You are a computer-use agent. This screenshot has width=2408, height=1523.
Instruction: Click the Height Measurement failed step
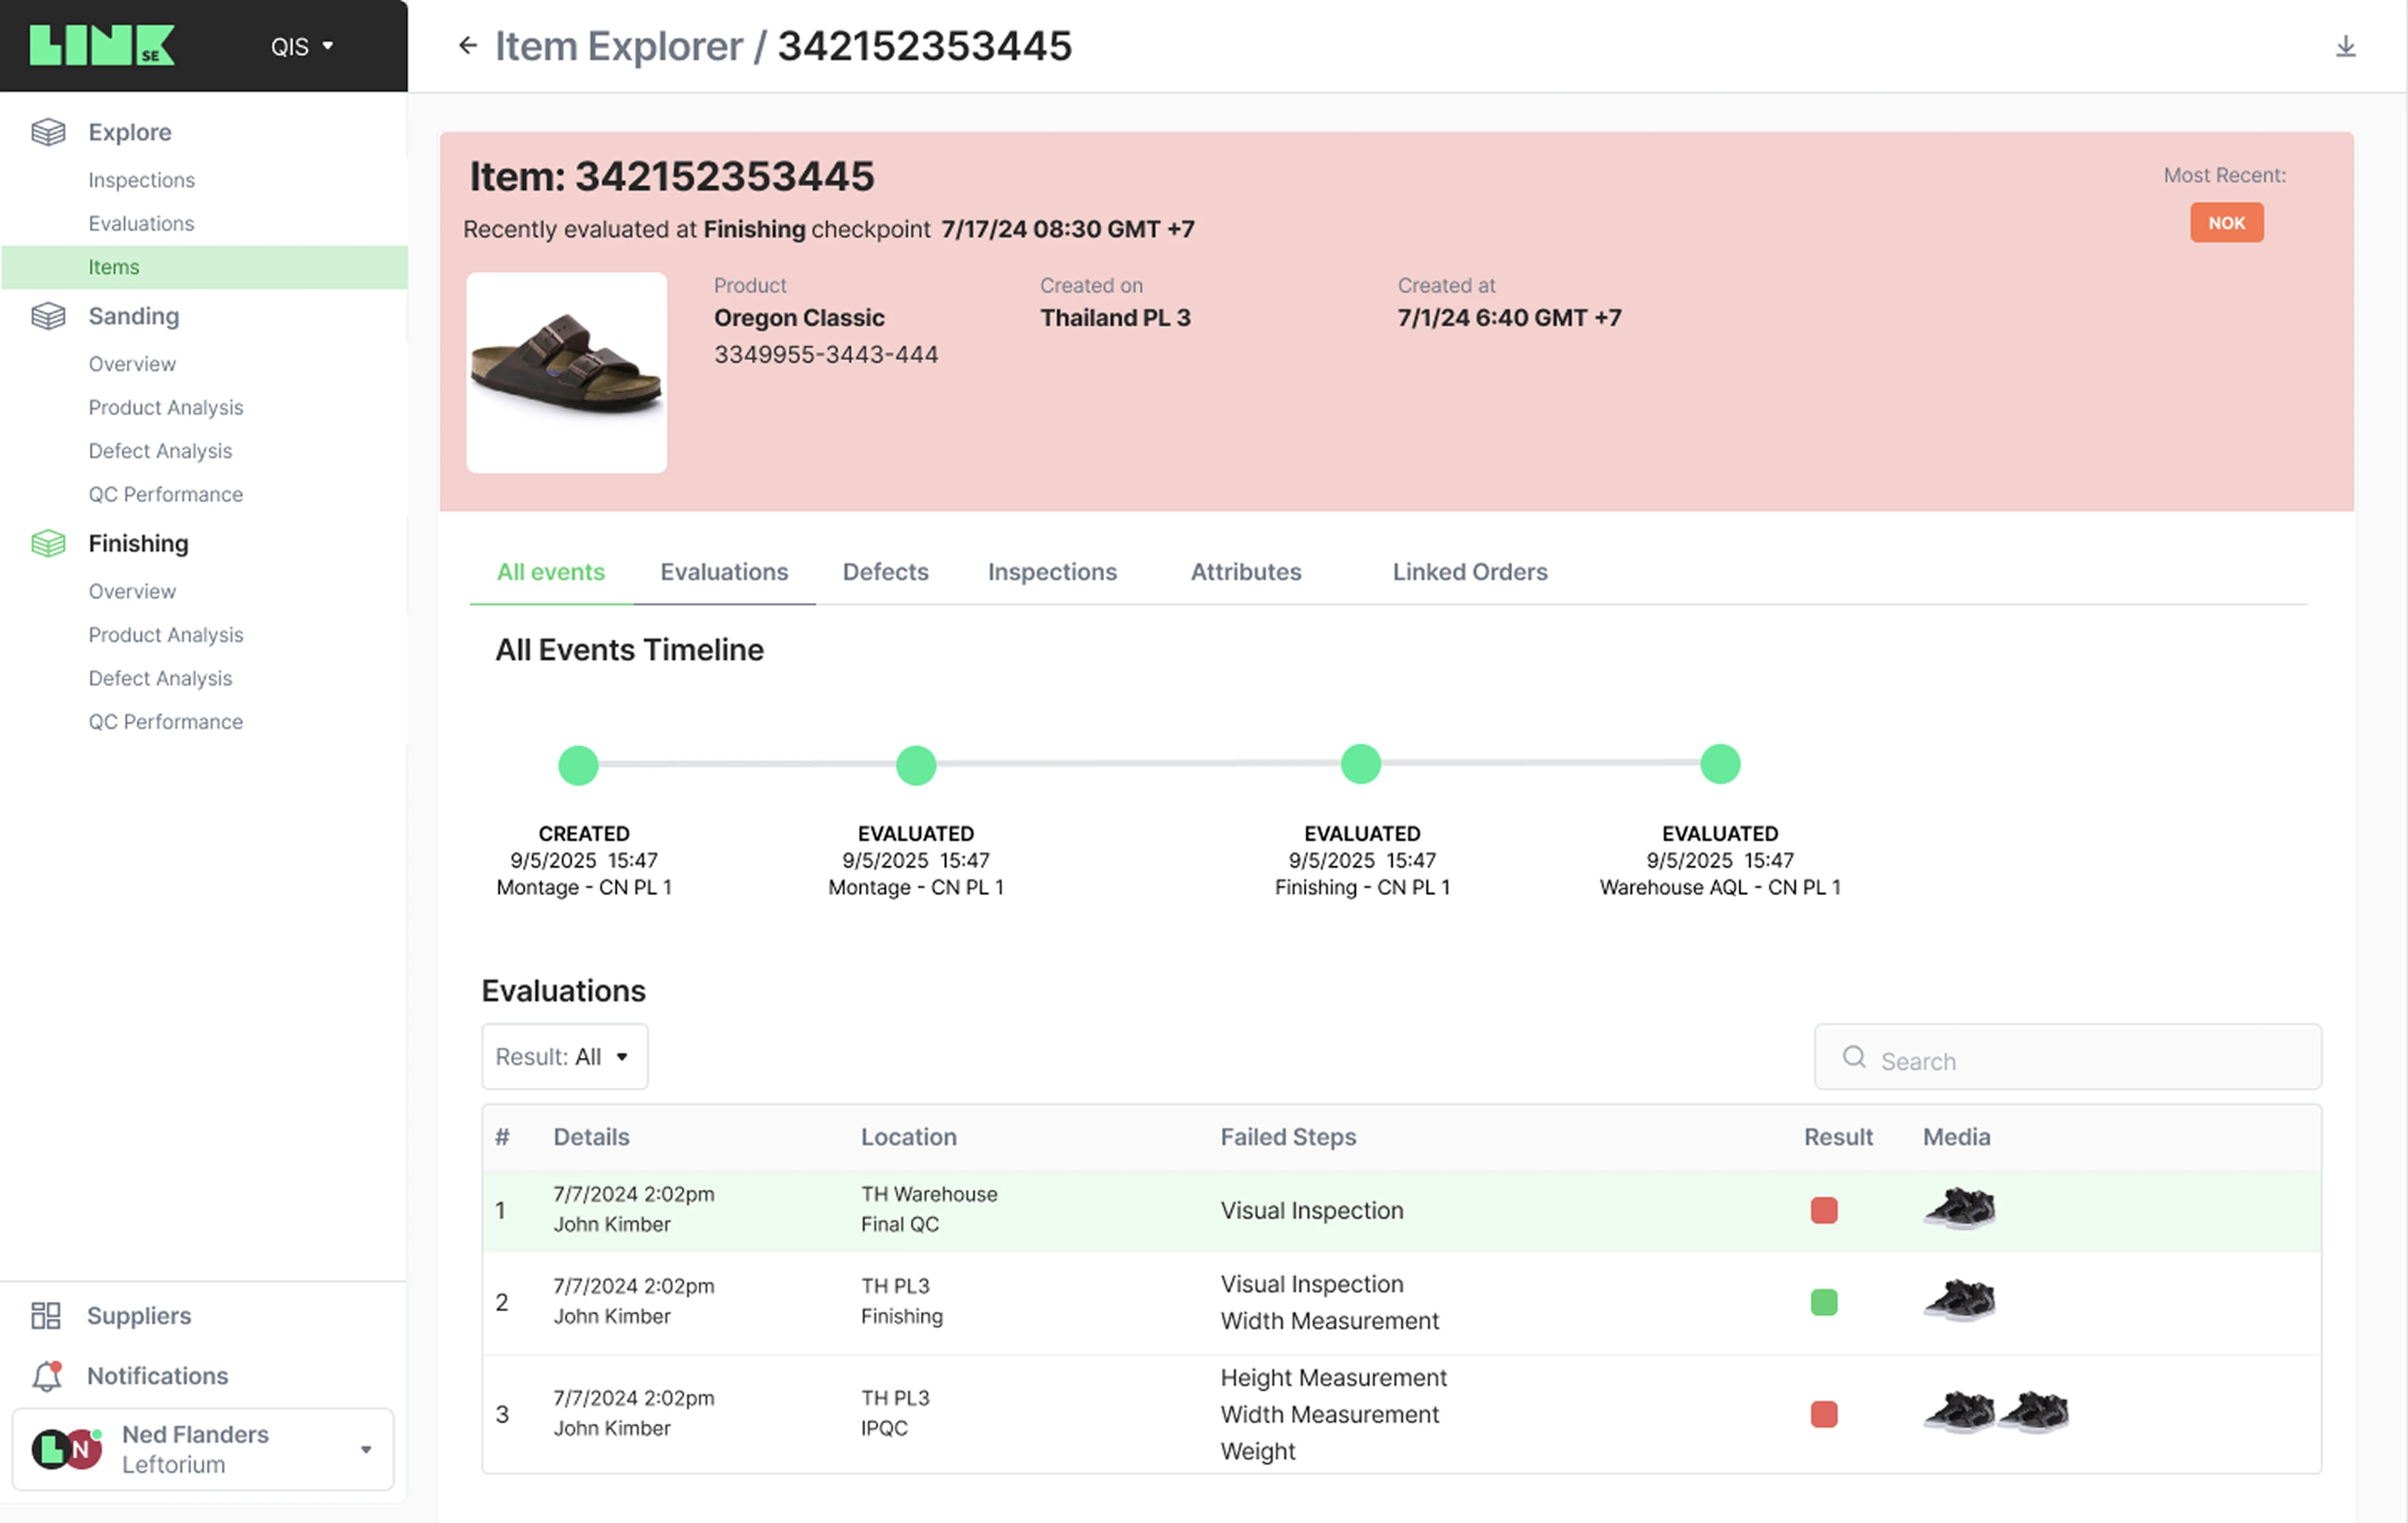pyautogui.click(x=1333, y=1377)
